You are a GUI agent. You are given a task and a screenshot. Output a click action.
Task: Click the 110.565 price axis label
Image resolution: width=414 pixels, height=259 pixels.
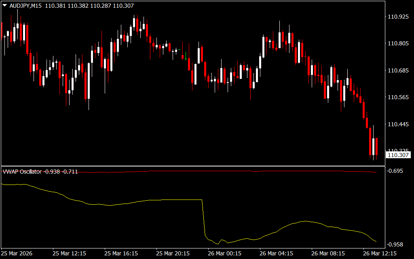click(x=398, y=98)
